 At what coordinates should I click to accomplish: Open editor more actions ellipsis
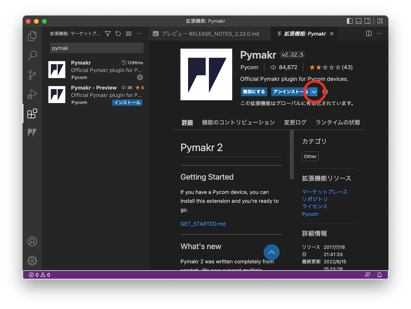(x=379, y=34)
